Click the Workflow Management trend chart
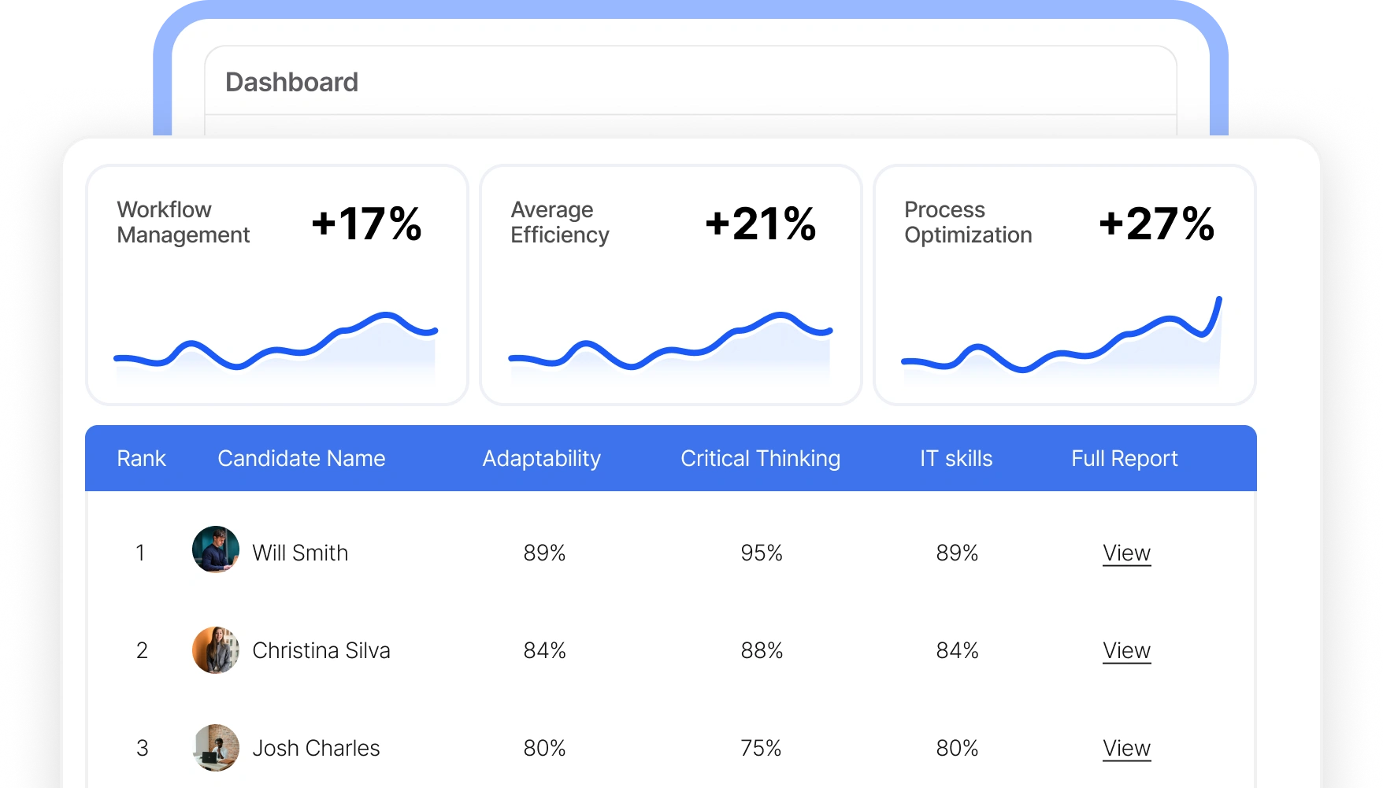Image resolution: width=1383 pixels, height=788 pixels. pyautogui.click(x=276, y=346)
